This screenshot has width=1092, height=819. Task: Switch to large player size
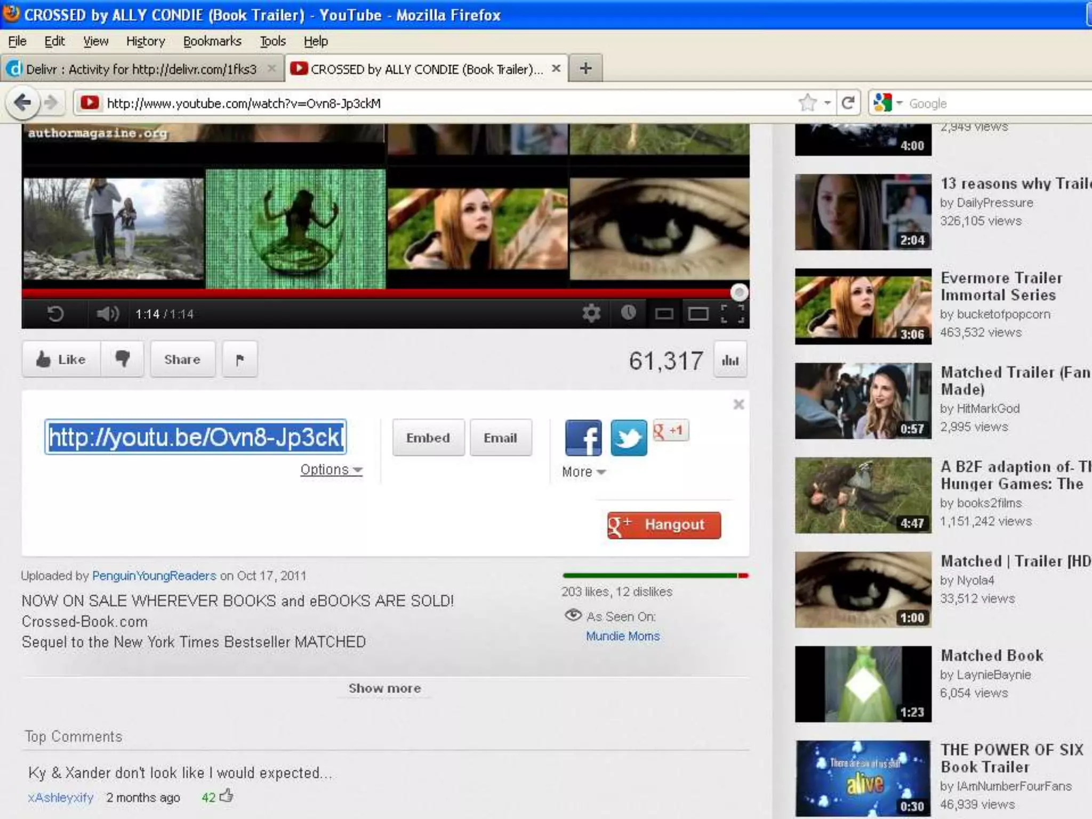click(698, 314)
